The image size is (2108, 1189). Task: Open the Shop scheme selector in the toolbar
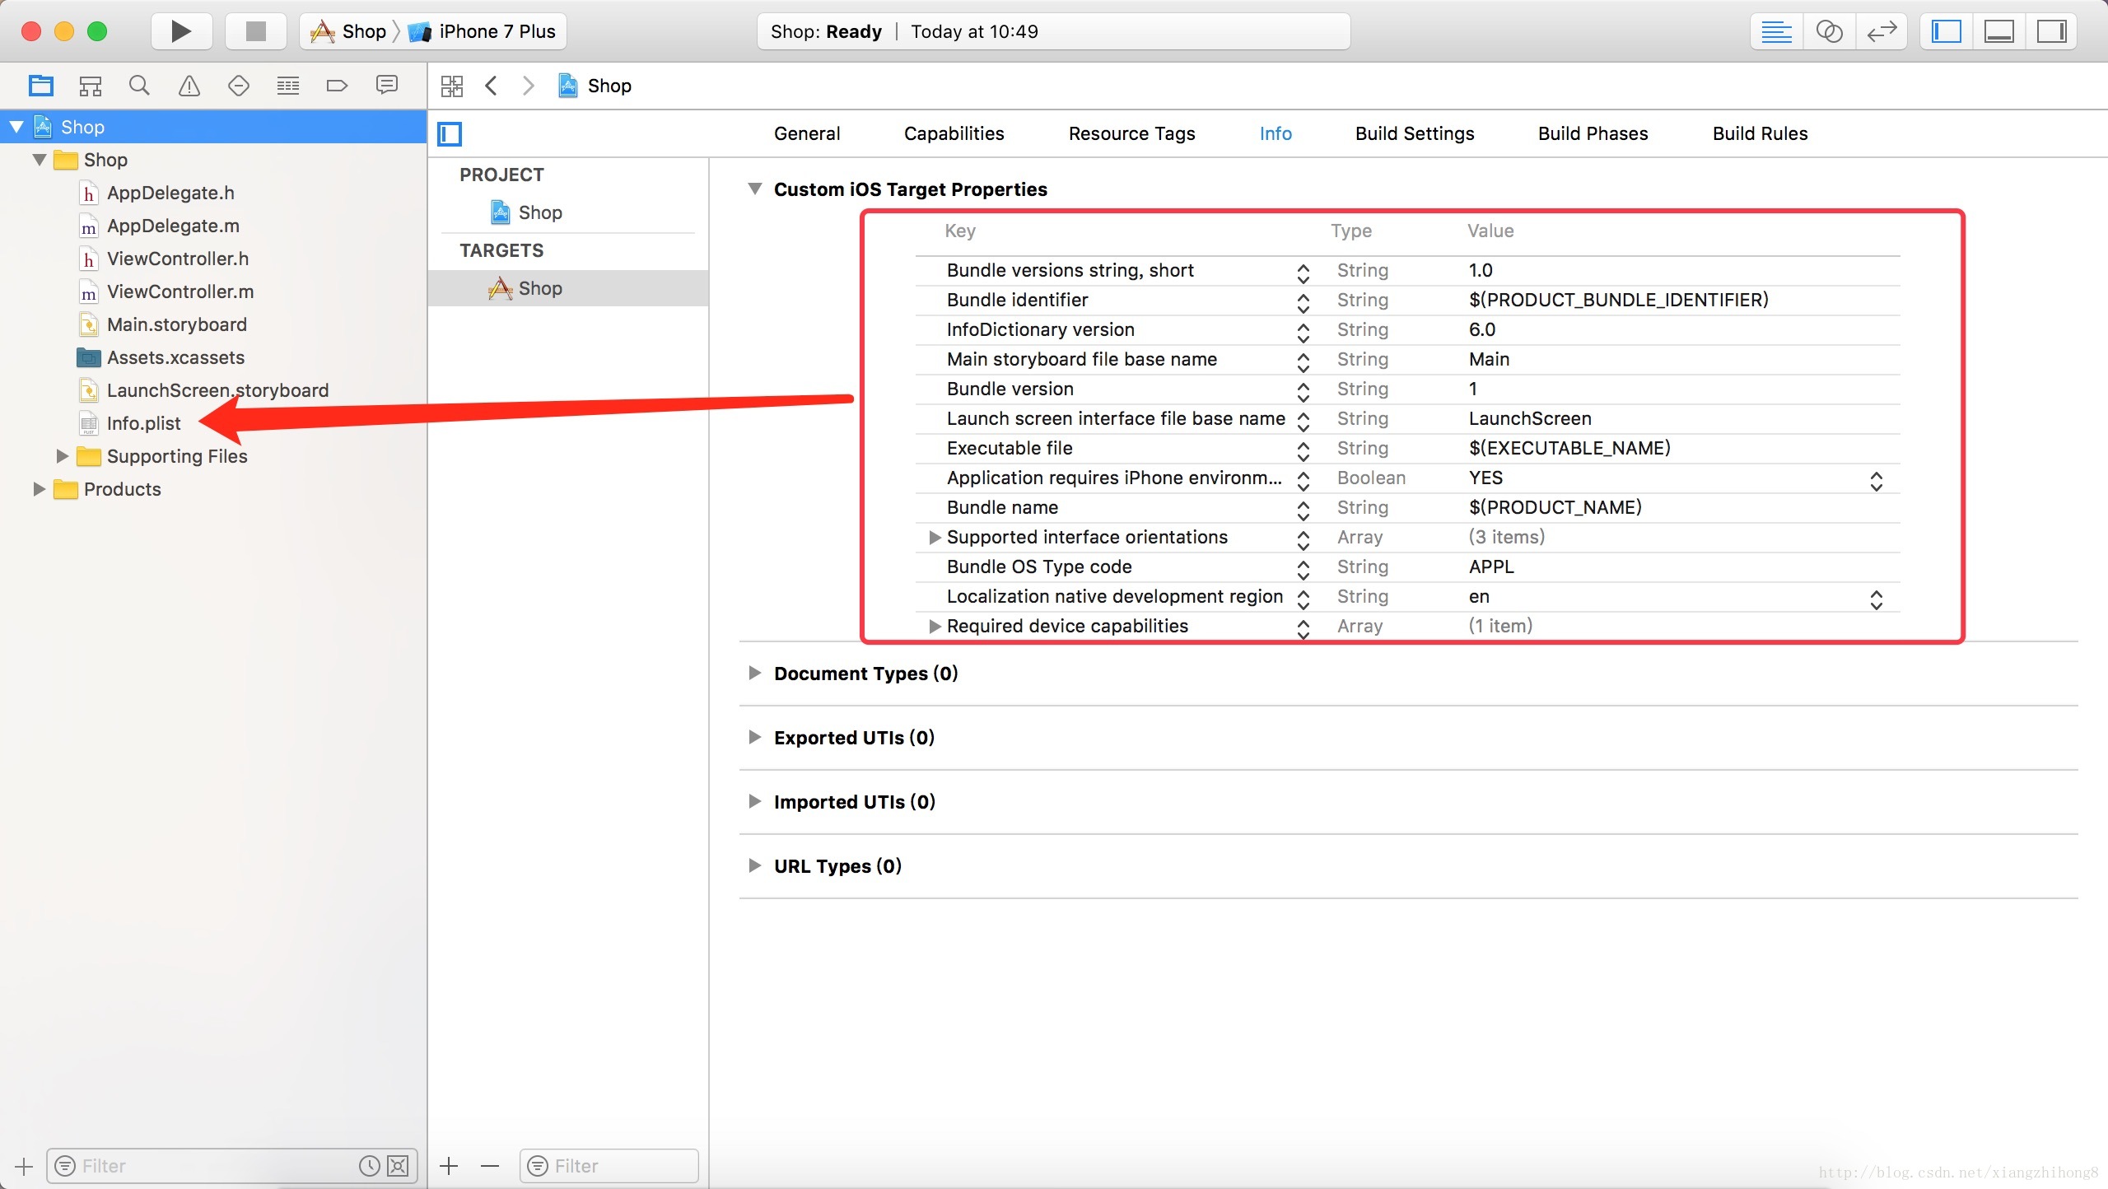click(348, 31)
